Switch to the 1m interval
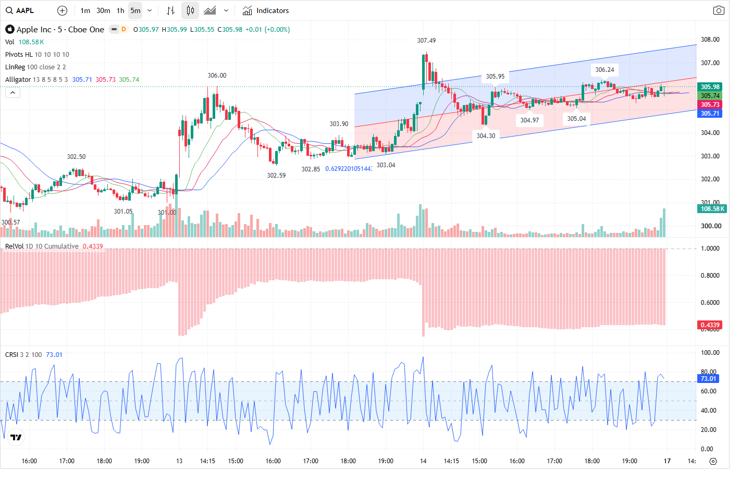This screenshot has height=495, width=740. click(x=85, y=10)
